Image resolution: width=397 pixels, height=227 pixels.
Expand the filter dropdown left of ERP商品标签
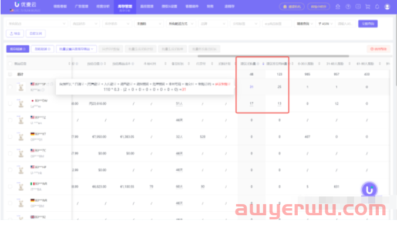click(x=244, y=24)
